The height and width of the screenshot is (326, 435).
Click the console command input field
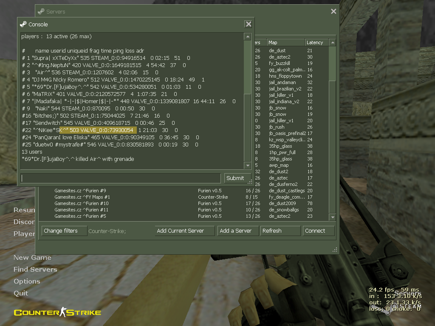click(121, 178)
